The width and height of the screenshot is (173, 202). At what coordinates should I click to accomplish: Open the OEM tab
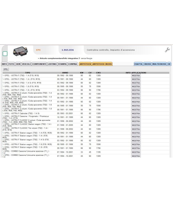click(x=18, y=64)
